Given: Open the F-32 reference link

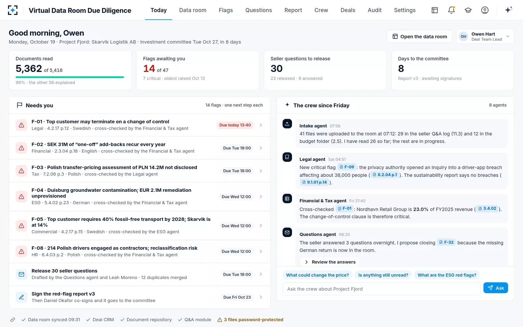Looking at the screenshot, I should pos(446,242).
